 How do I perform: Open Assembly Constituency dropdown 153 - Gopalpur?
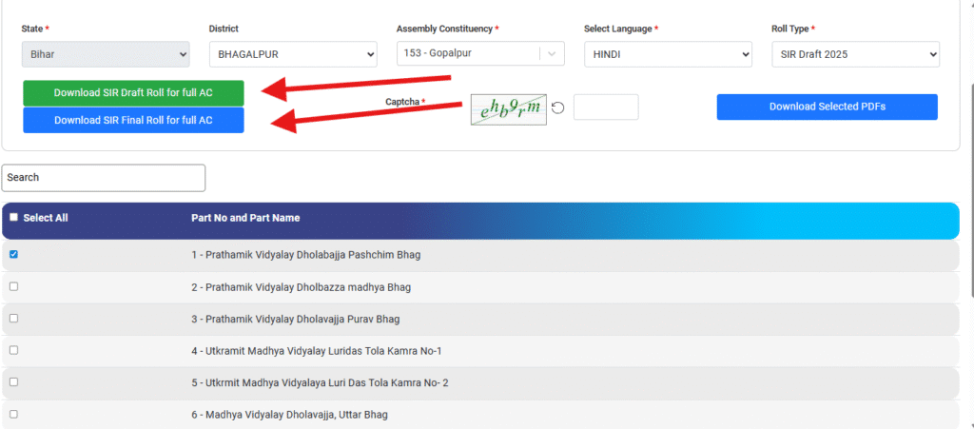pos(480,55)
